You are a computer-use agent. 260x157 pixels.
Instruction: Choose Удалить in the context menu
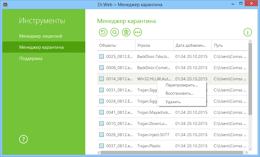tap(181, 102)
